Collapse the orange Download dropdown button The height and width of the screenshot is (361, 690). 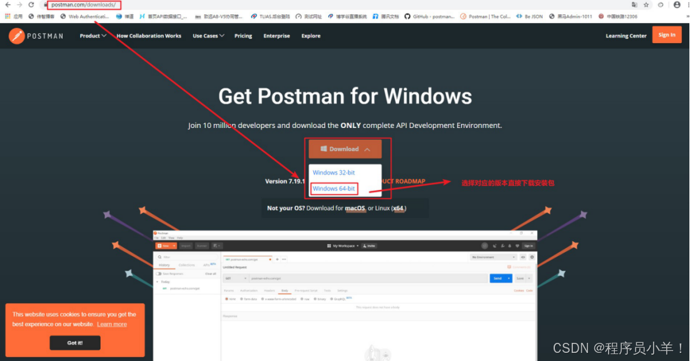(x=345, y=149)
